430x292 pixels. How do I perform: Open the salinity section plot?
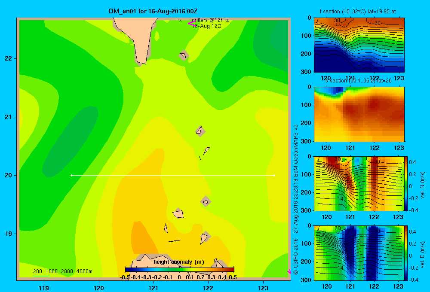[x=359, y=114]
